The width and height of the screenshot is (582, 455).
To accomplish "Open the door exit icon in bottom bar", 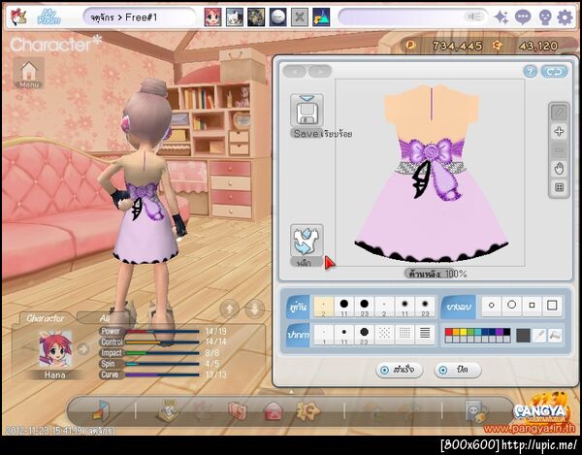I will click(x=100, y=410).
